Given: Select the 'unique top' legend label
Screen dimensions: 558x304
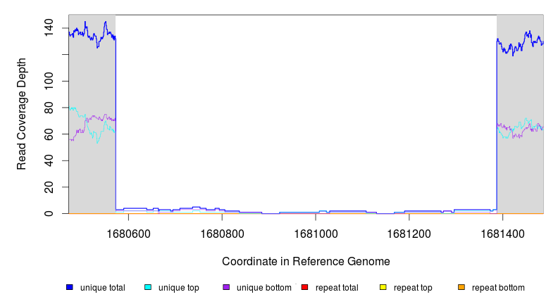Looking at the screenshot, I should (x=178, y=288).
